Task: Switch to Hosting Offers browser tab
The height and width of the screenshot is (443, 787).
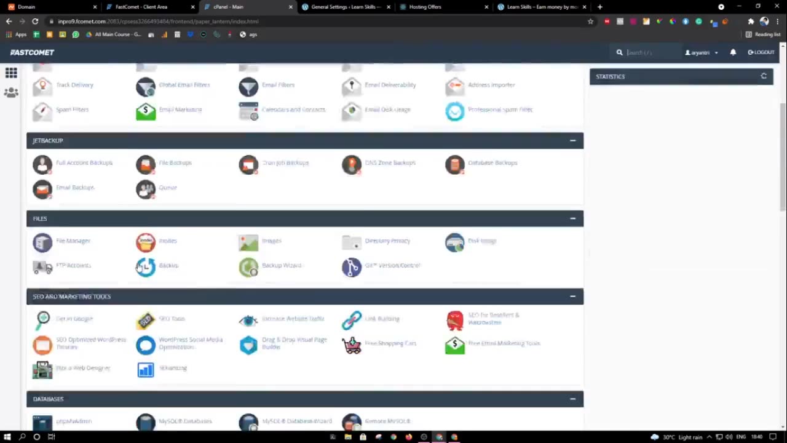Action: pyautogui.click(x=443, y=7)
